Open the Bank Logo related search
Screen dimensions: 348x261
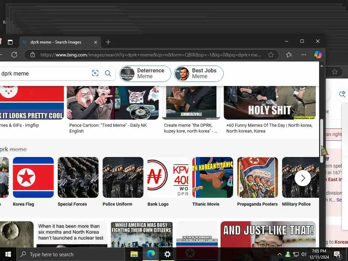pos(168,182)
